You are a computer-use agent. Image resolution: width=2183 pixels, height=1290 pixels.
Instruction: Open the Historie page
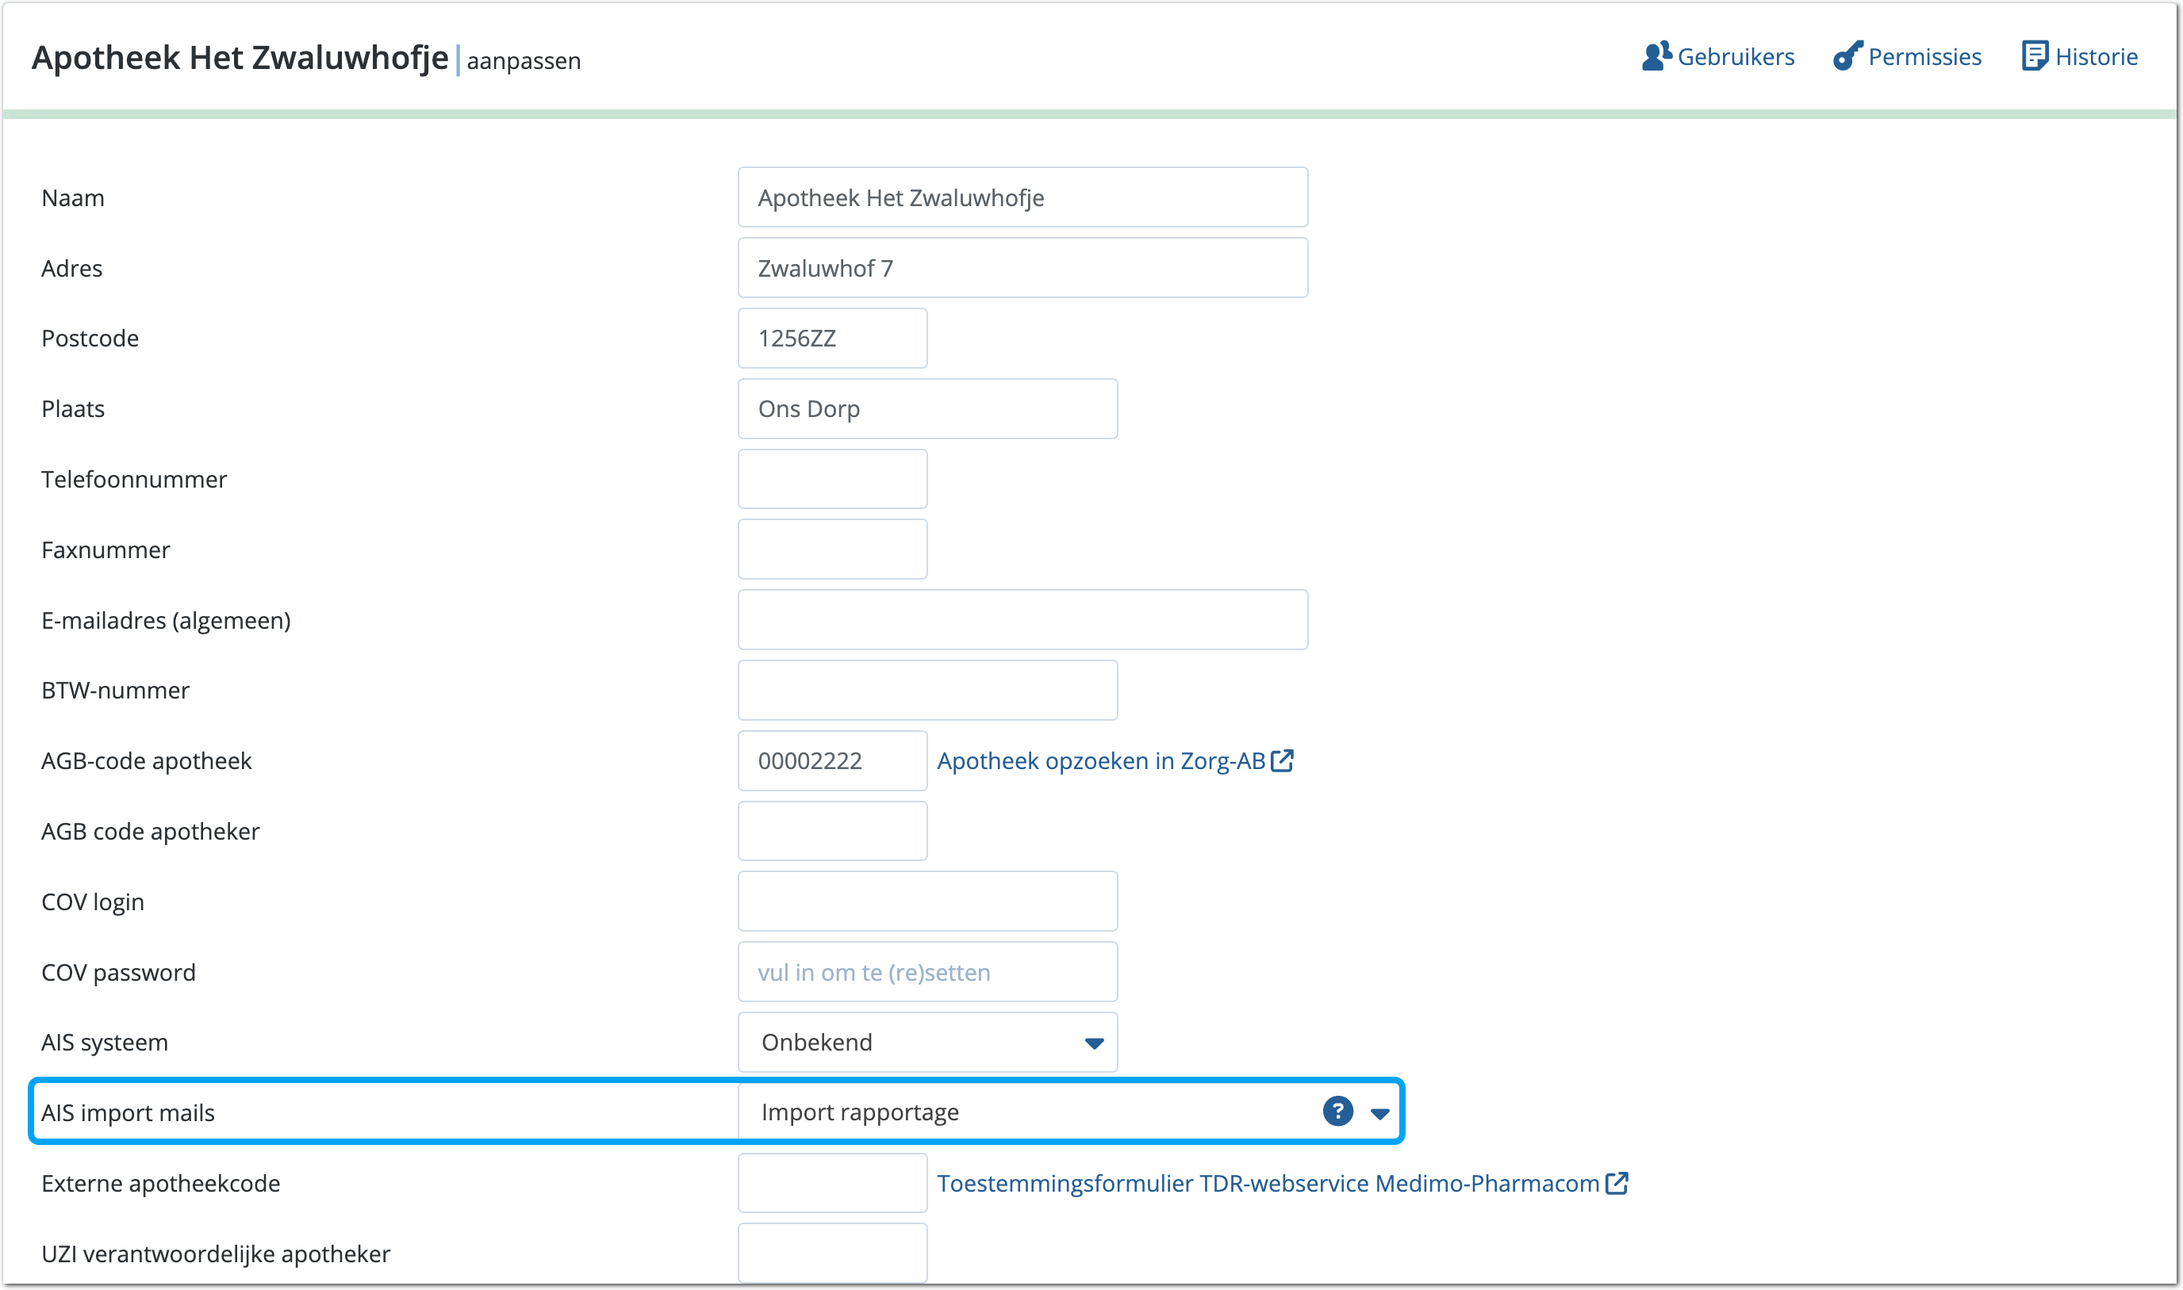[2096, 56]
